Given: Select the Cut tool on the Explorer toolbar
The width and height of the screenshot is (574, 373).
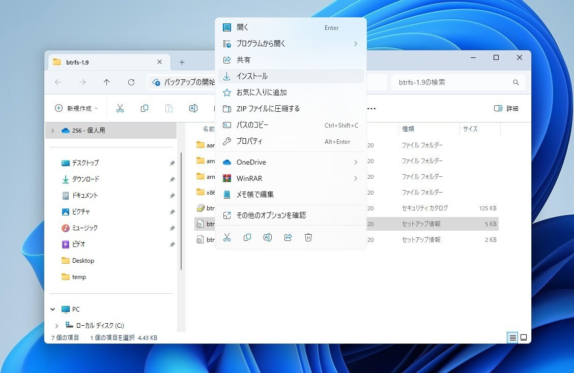Looking at the screenshot, I should coord(120,108).
